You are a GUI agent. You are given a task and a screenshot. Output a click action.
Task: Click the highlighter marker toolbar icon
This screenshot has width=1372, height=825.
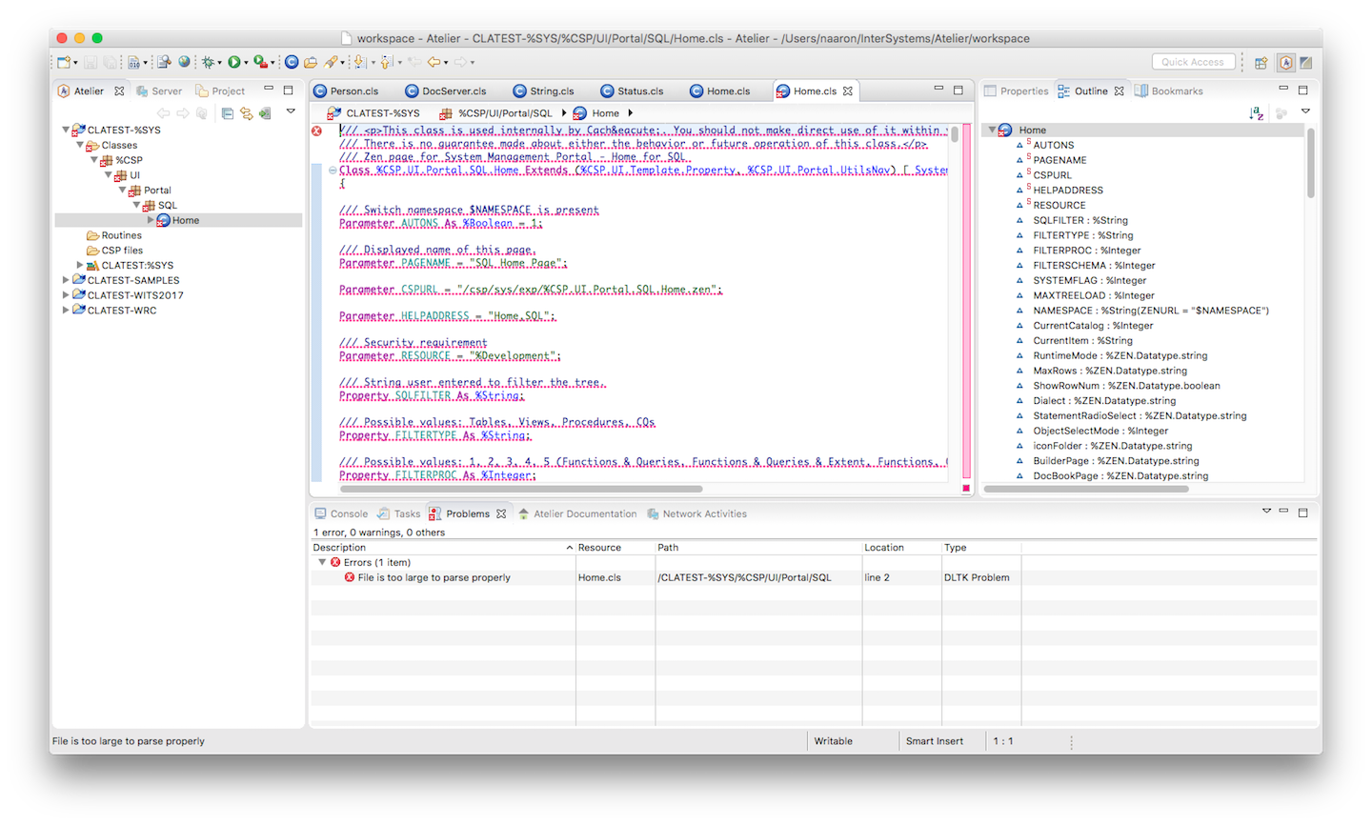tap(330, 62)
